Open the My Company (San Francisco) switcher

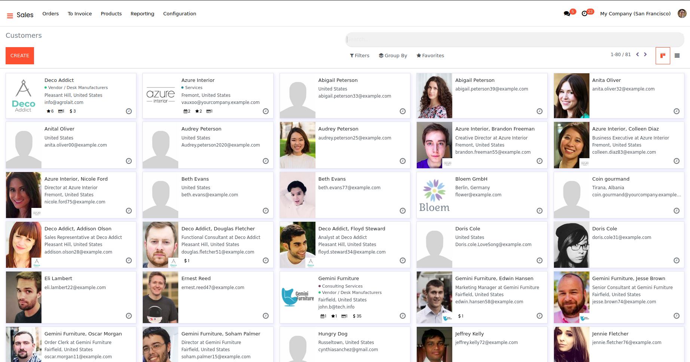click(x=635, y=14)
